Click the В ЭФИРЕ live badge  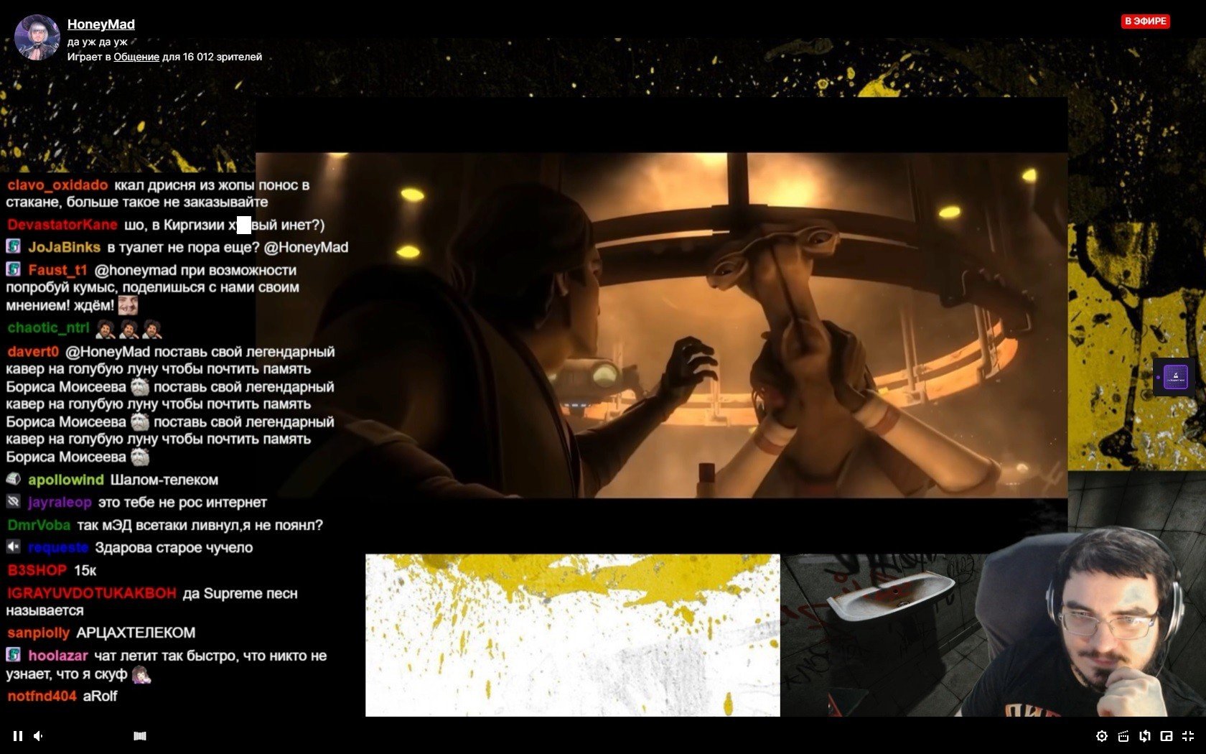click(x=1146, y=22)
